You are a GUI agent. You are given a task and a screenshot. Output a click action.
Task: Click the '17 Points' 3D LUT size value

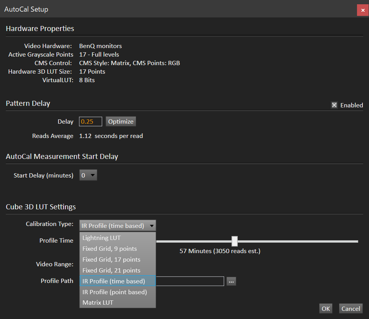pos(92,72)
